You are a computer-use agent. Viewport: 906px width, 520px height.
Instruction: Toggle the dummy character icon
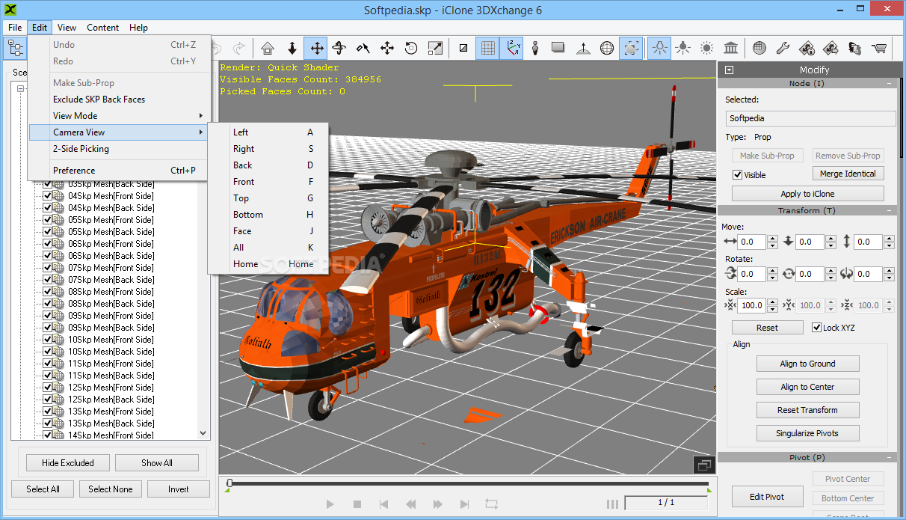(x=535, y=49)
